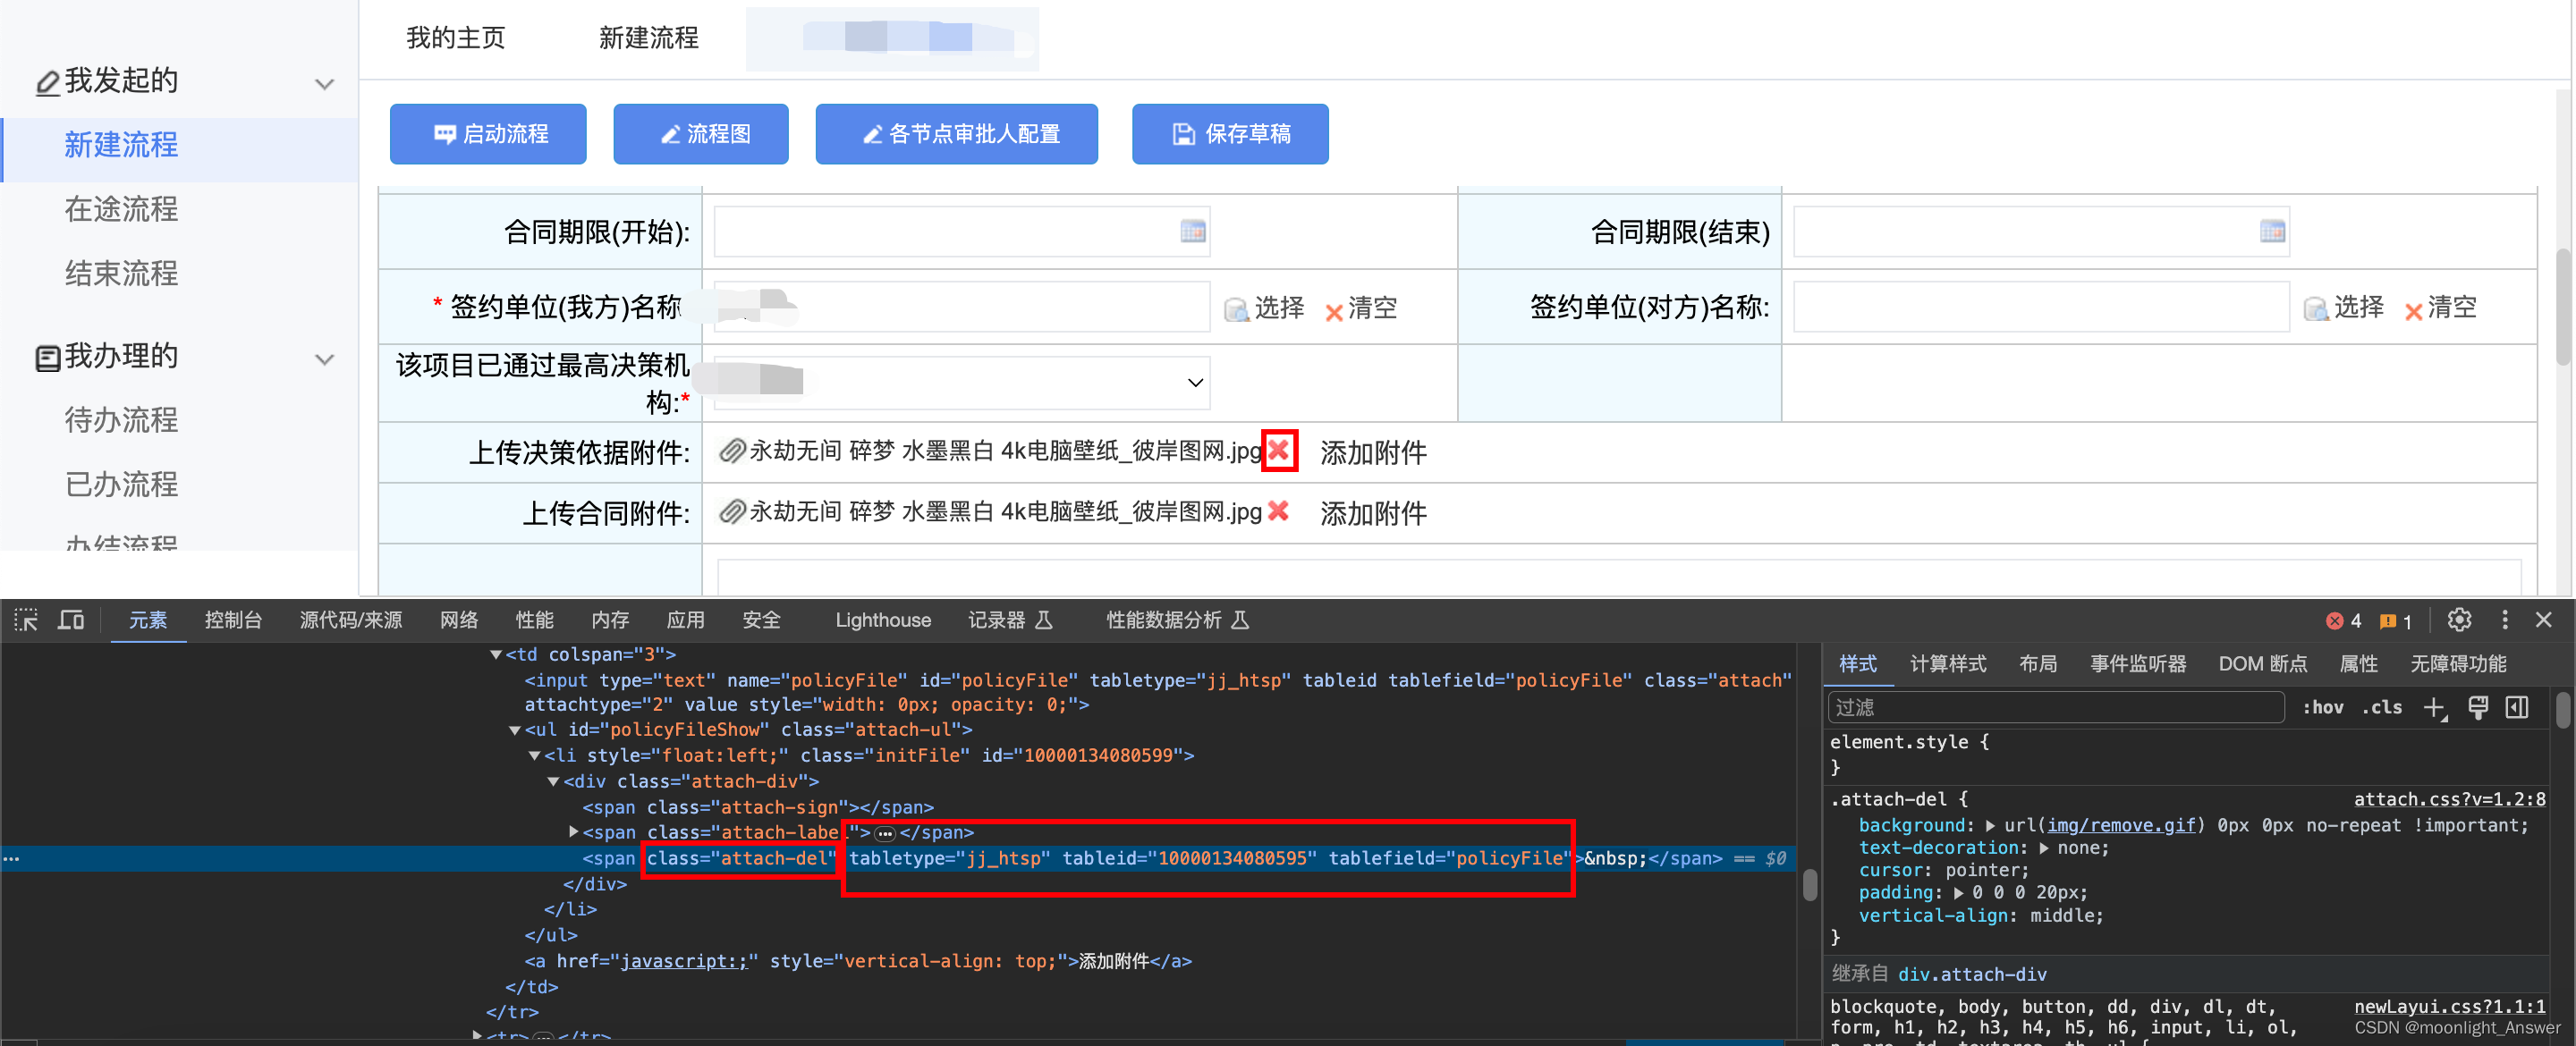Open DevTools three-dot customize menu

point(2504,620)
